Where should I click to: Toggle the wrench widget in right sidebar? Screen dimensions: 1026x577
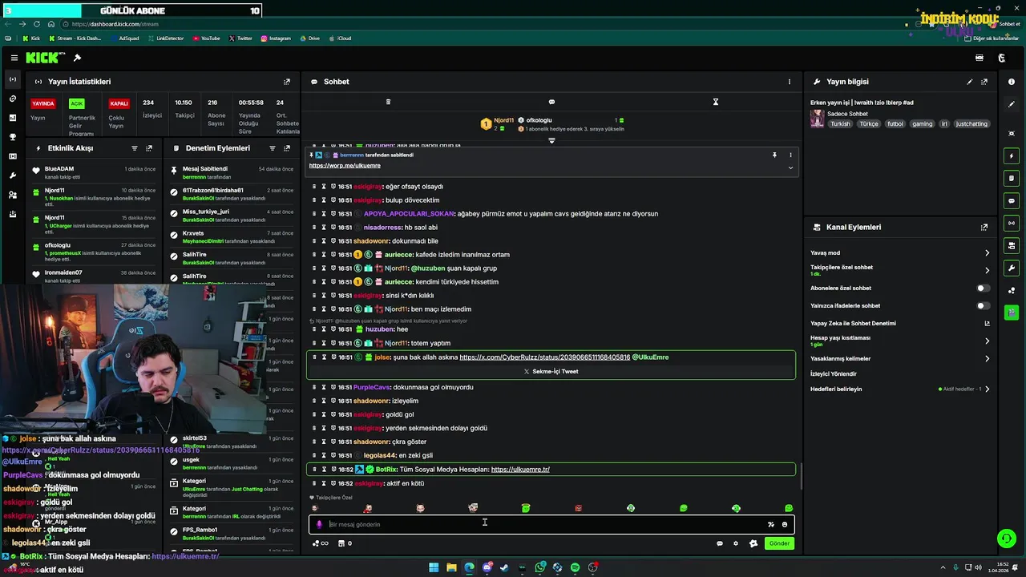[1012, 268]
